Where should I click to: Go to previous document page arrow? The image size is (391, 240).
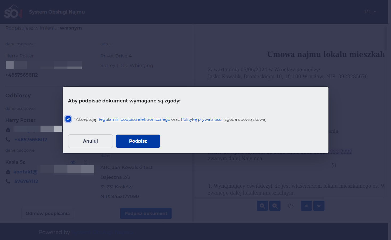click(x=306, y=206)
